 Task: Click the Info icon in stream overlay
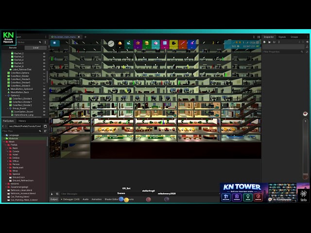click(x=303, y=195)
